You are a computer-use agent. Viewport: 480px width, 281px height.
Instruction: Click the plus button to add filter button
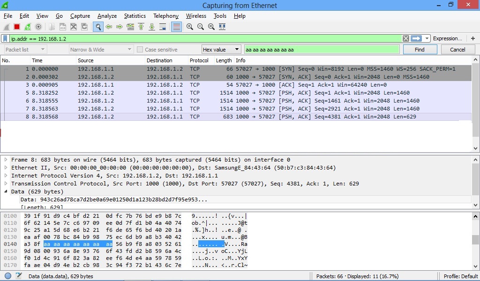click(473, 38)
